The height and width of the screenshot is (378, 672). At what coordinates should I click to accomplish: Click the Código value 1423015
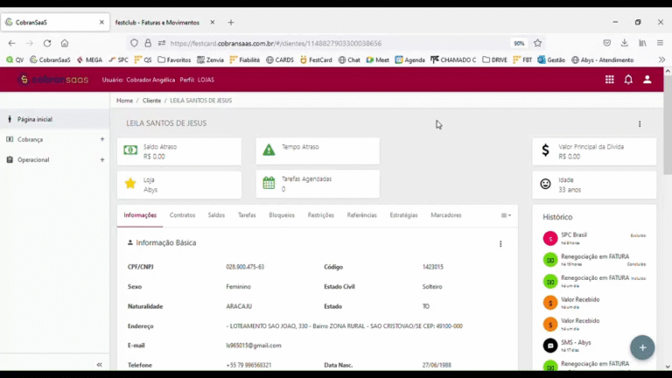coord(433,267)
